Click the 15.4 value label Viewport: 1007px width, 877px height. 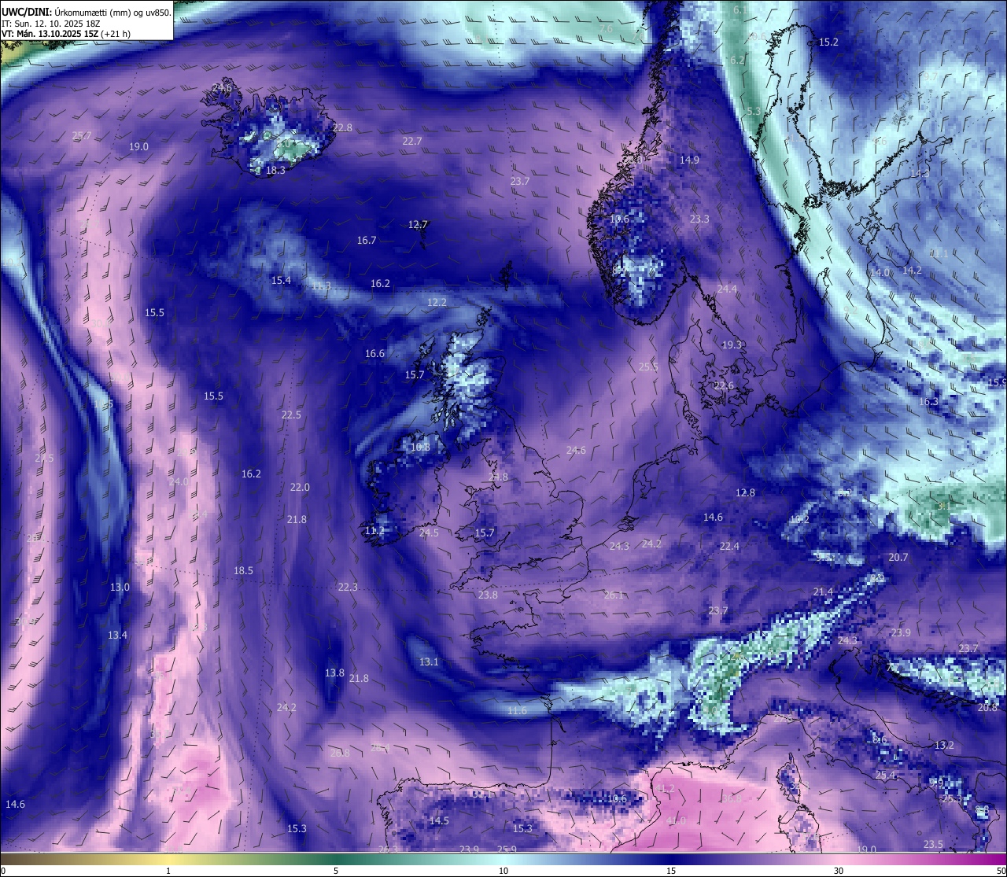pyautogui.click(x=281, y=280)
